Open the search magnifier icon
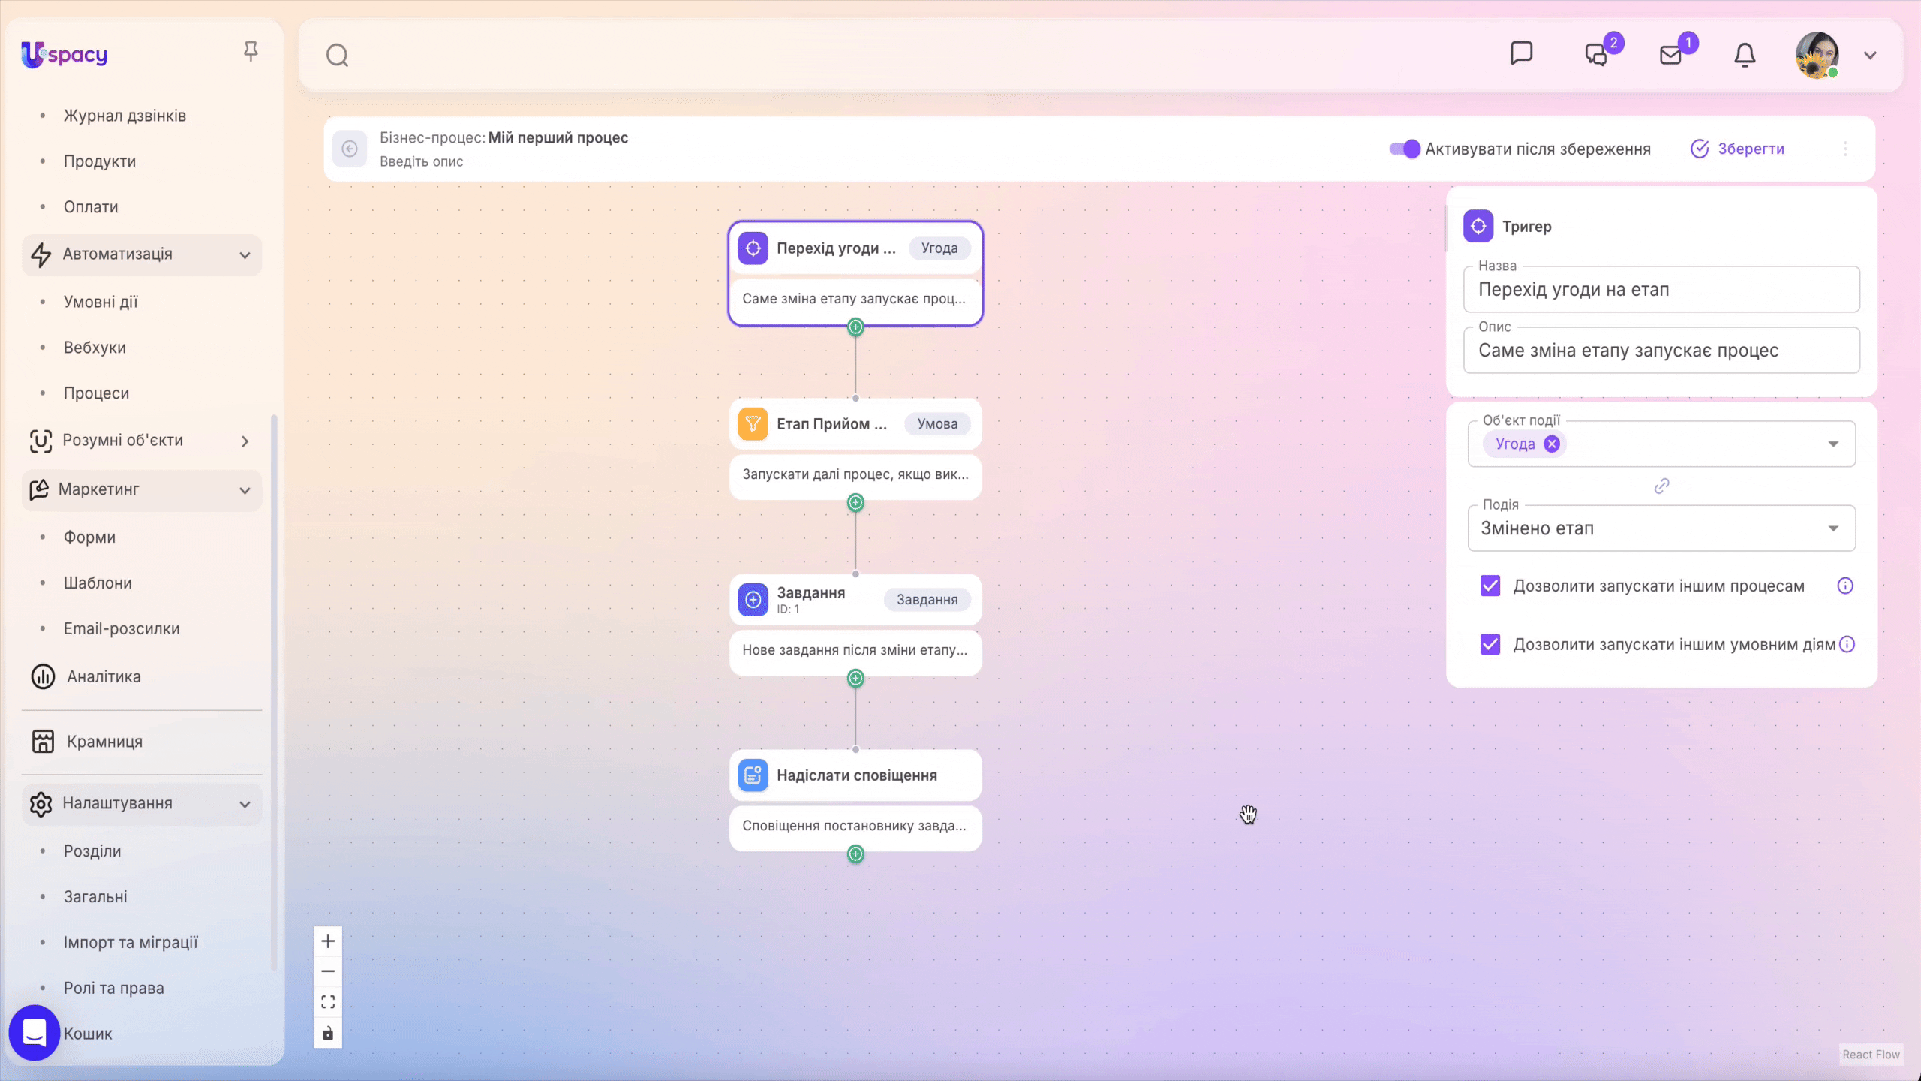Image resolution: width=1921 pixels, height=1081 pixels. coord(337,55)
